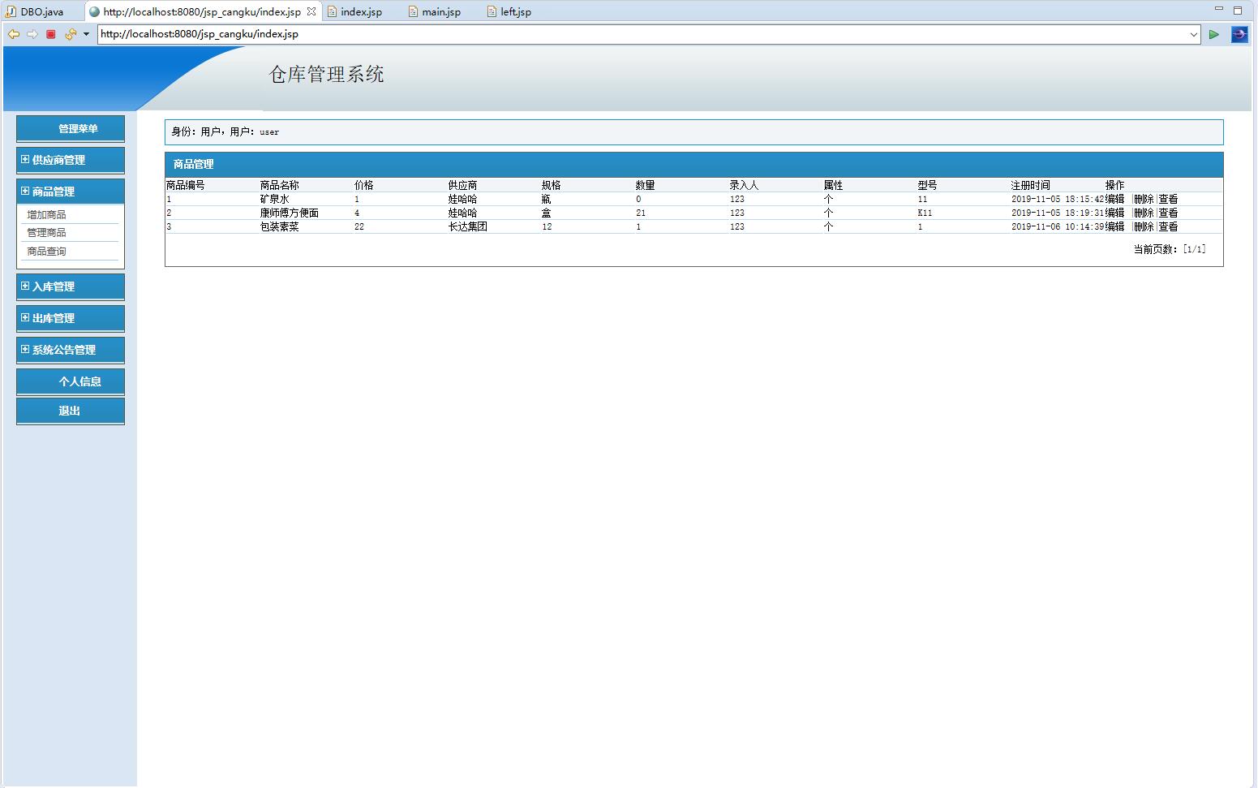Screen dimensions: 1258x788
Task: Click the 管理商品 submenu link
Action: [x=46, y=233]
